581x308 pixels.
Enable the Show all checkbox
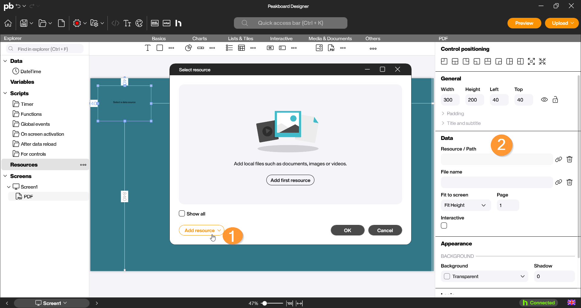(182, 214)
